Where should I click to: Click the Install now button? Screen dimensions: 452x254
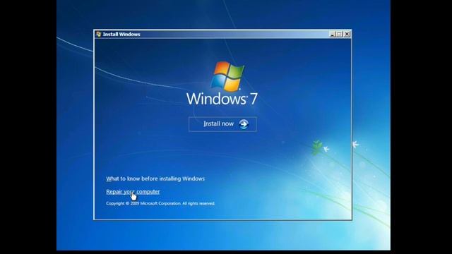[222, 124]
